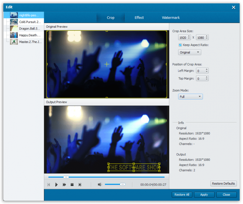Click the top-middle crop handle in Original Preview
The height and width of the screenshot is (204, 243).
pyautogui.click(x=107, y=31)
